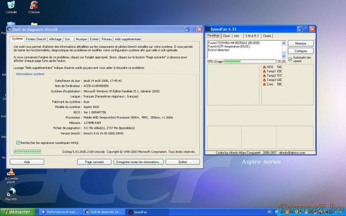Click SpeedFan Configure button
Viewport: 346px width, 216px height.
tap(301, 51)
